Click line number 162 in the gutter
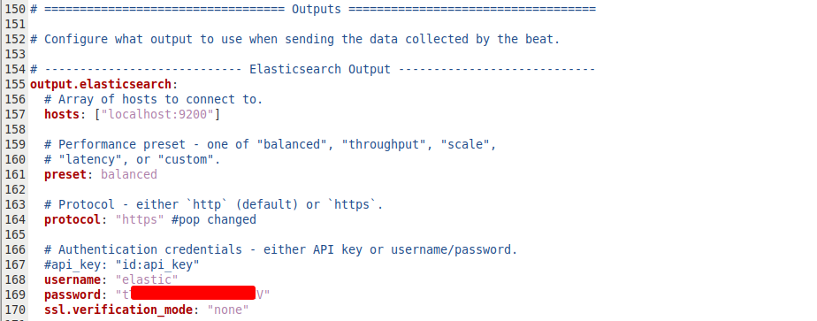Viewport: 817px width, 321px height. click(x=15, y=189)
